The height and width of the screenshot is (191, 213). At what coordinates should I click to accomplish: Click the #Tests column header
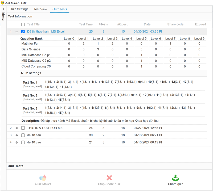point(103,24)
